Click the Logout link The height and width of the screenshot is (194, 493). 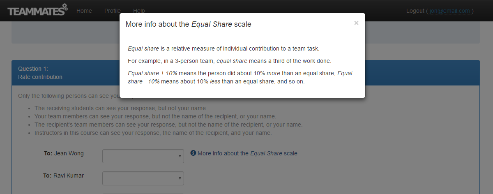tap(415, 11)
